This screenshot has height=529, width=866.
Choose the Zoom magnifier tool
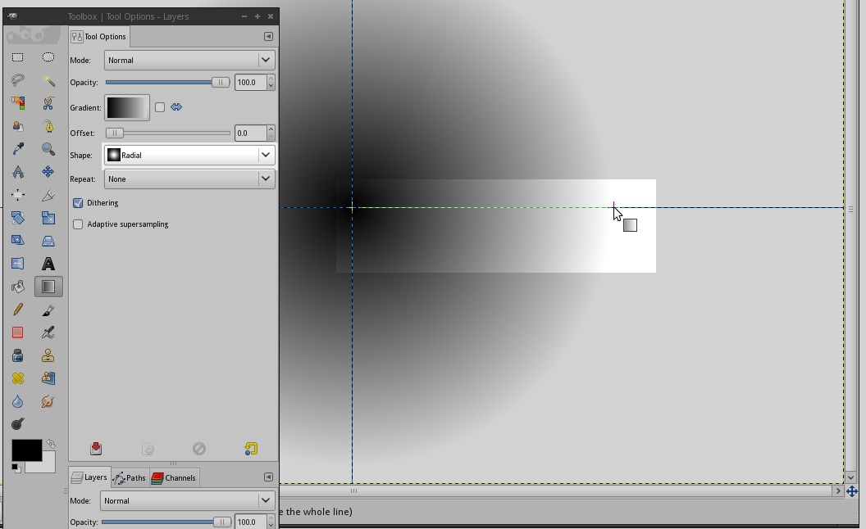click(48, 148)
